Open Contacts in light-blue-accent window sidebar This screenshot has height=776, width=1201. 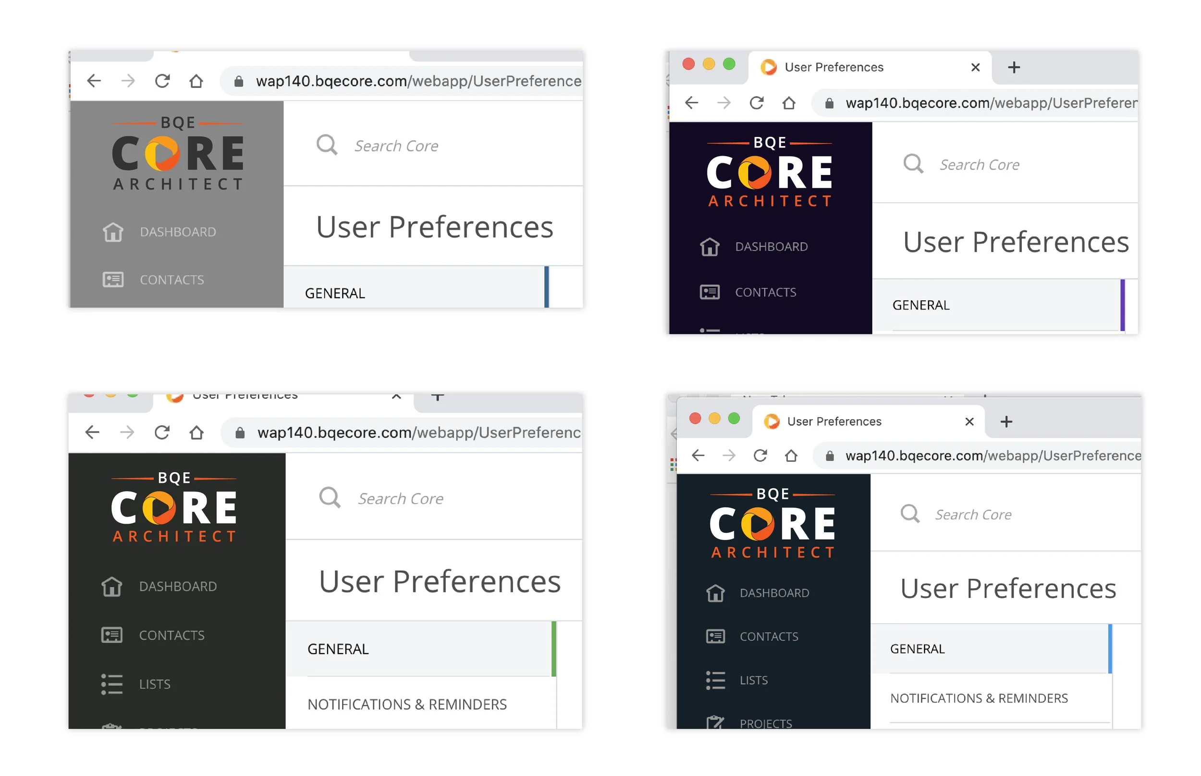click(752, 637)
